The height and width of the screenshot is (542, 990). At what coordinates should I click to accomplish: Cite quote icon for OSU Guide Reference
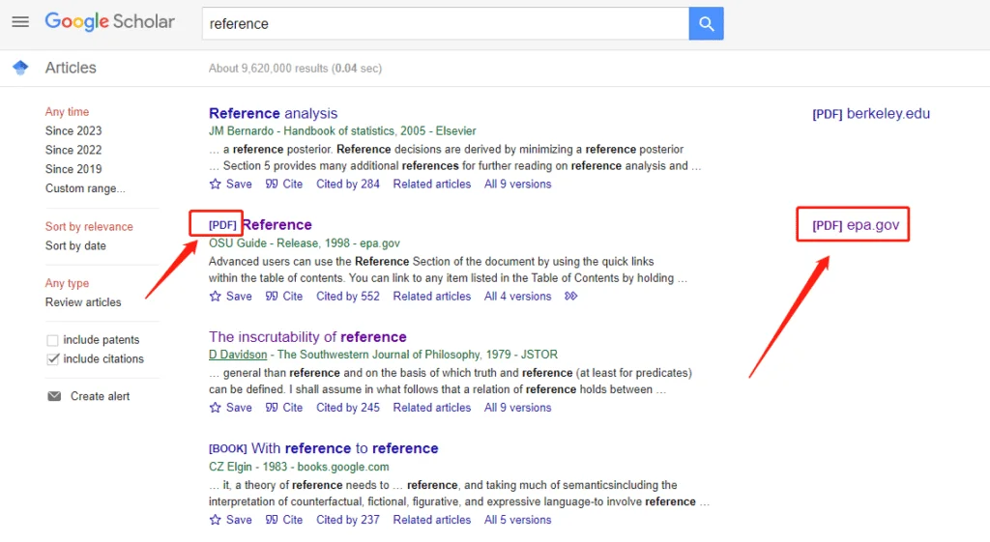272,296
